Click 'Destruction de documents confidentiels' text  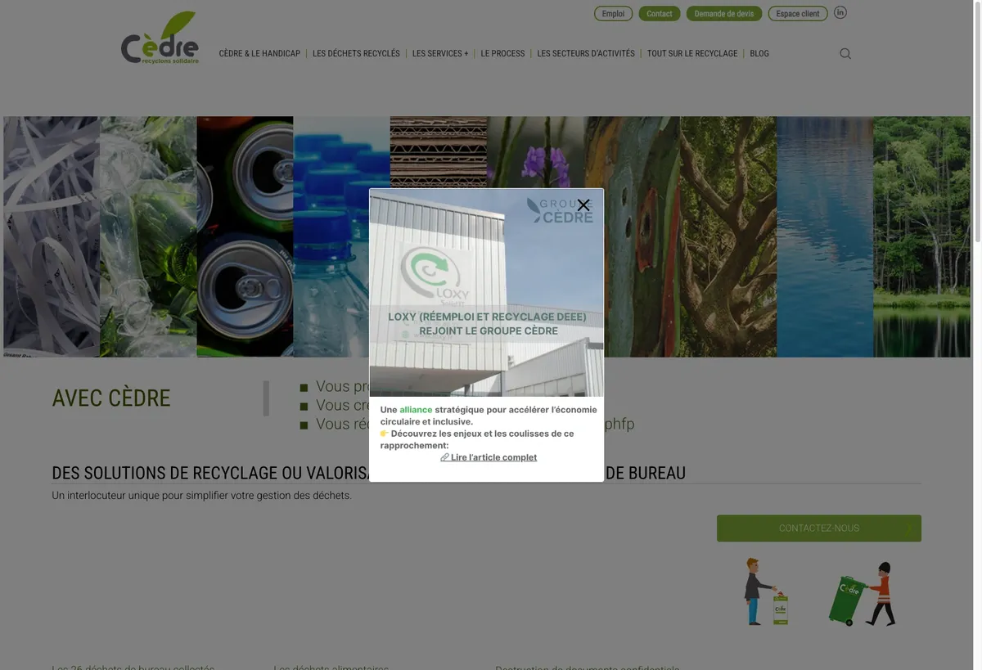click(587, 667)
